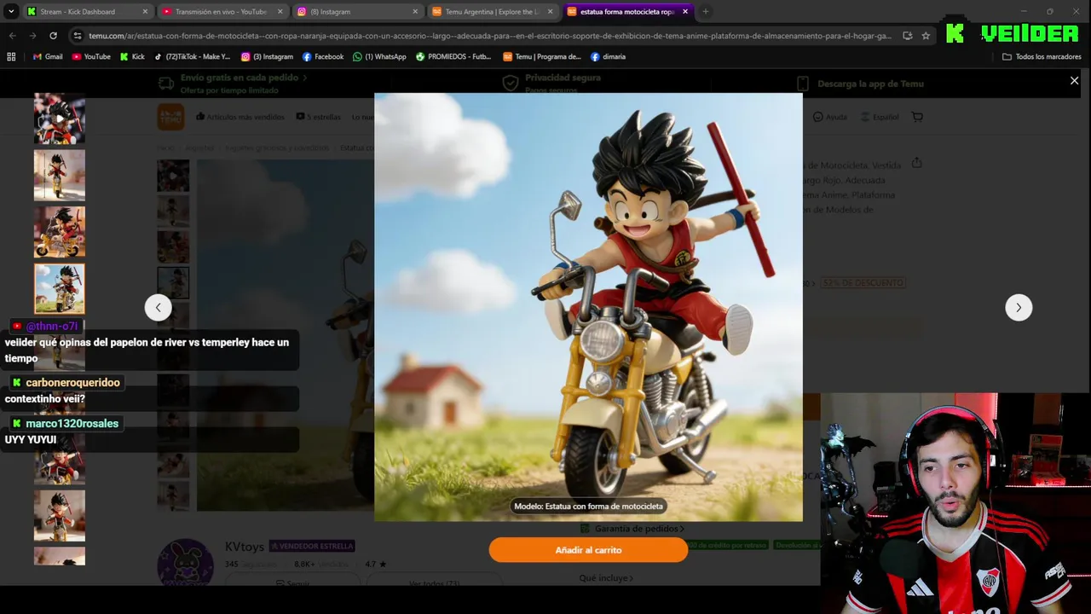The width and height of the screenshot is (1091, 614).
Task: Bookmark this page with the star
Action: pos(926,36)
